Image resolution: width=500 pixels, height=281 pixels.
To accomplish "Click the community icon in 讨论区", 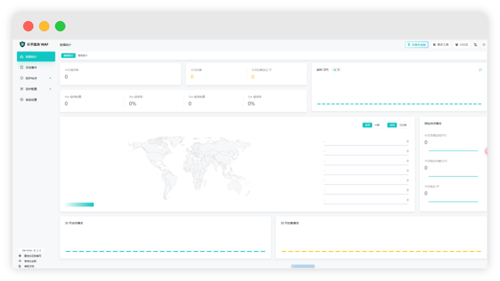I will pos(456,44).
